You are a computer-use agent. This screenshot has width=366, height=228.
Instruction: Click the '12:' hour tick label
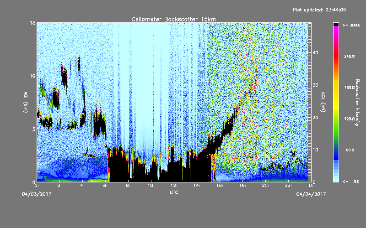coord(174,186)
